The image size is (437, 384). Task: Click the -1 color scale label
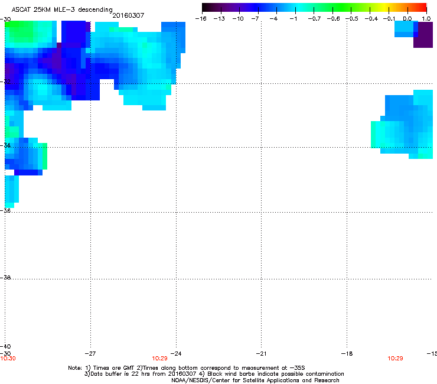[x=293, y=19]
